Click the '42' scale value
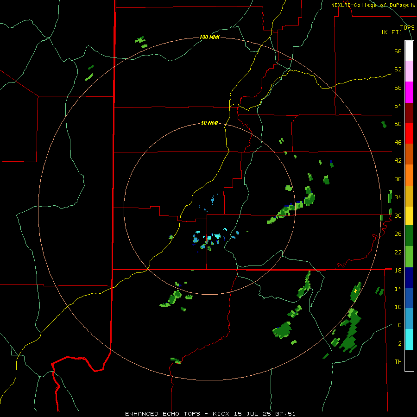Viewport: 417px width, 417px height. [x=398, y=161]
